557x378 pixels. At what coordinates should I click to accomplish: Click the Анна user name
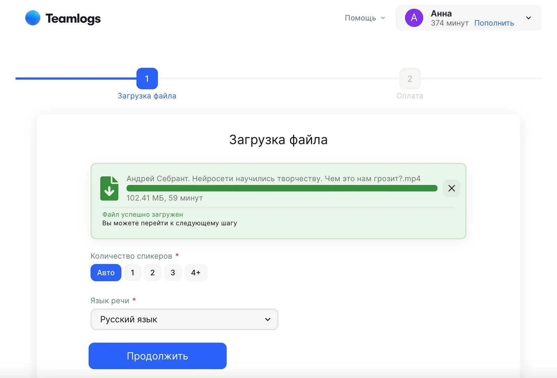click(x=441, y=14)
